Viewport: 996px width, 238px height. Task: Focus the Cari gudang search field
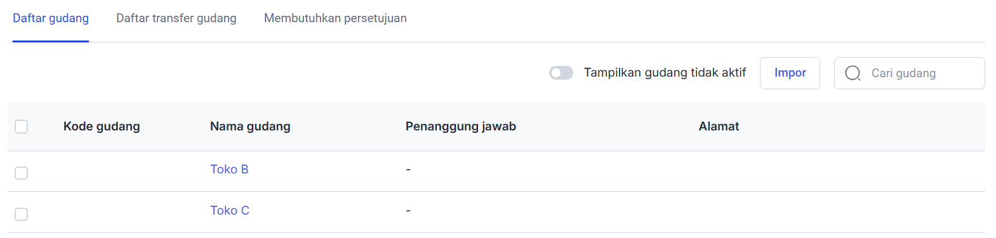[909, 73]
